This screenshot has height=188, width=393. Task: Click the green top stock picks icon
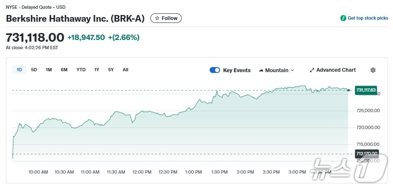coord(343,18)
